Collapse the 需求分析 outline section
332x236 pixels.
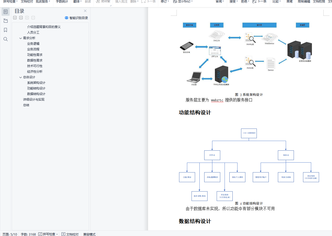point(21,38)
